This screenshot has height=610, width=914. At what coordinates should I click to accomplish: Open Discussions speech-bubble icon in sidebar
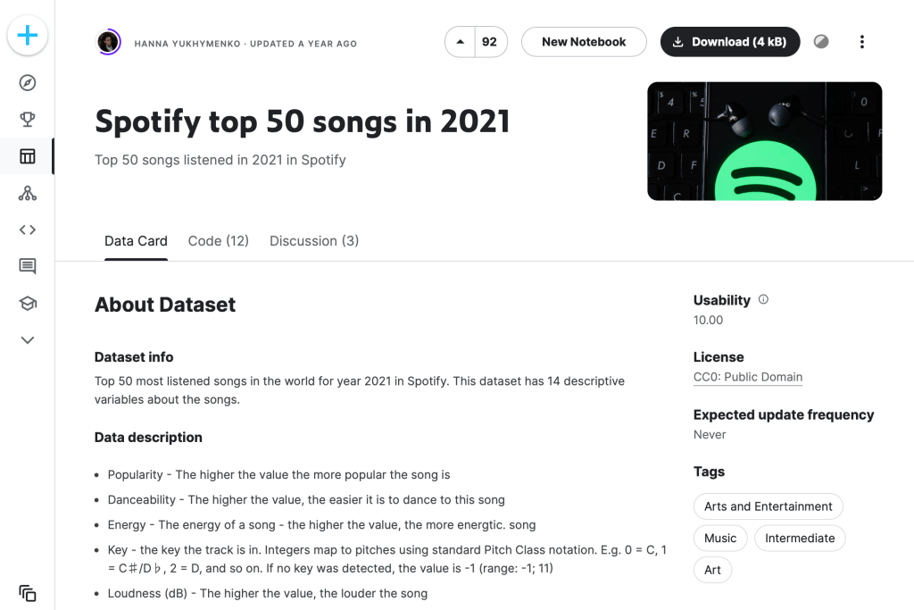tap(28, 266)
